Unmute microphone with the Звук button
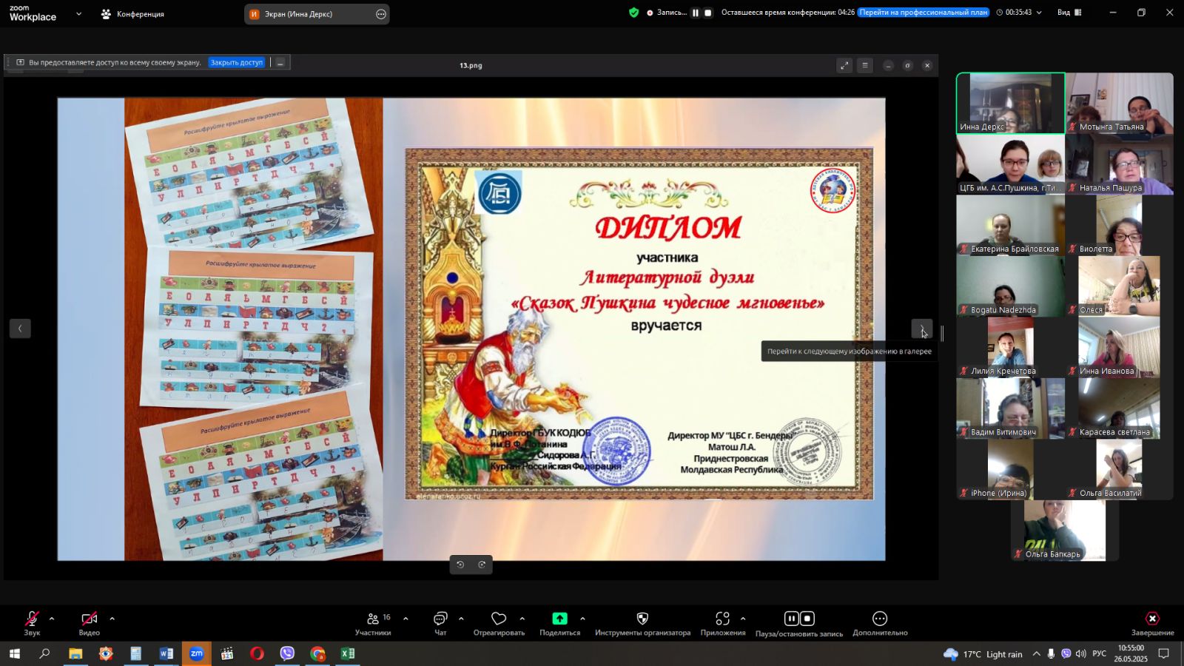The height and width of the screenshot is (666, 1184). pos(32,619)
